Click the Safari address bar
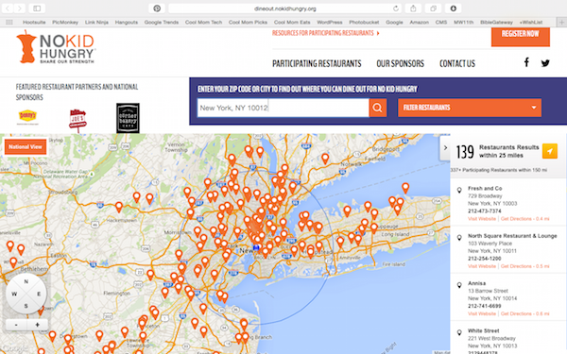 (285, 8)
